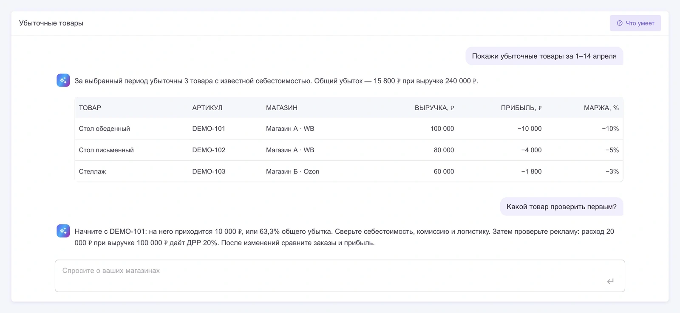
Task: Select the "Какой товар проверить первым?" message
Action: 561,207
